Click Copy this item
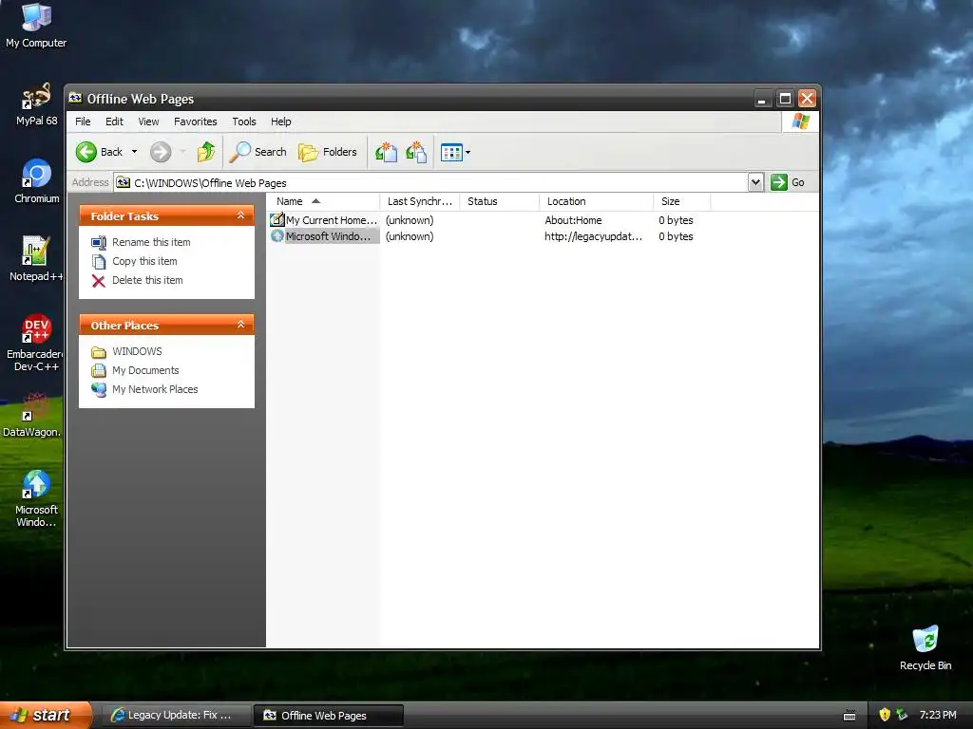973x729 pixels. [144, 261]
